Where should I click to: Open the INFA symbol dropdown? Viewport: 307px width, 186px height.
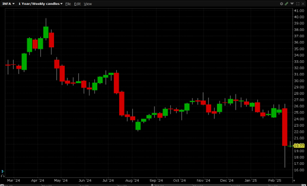click(x=8, y=4)
